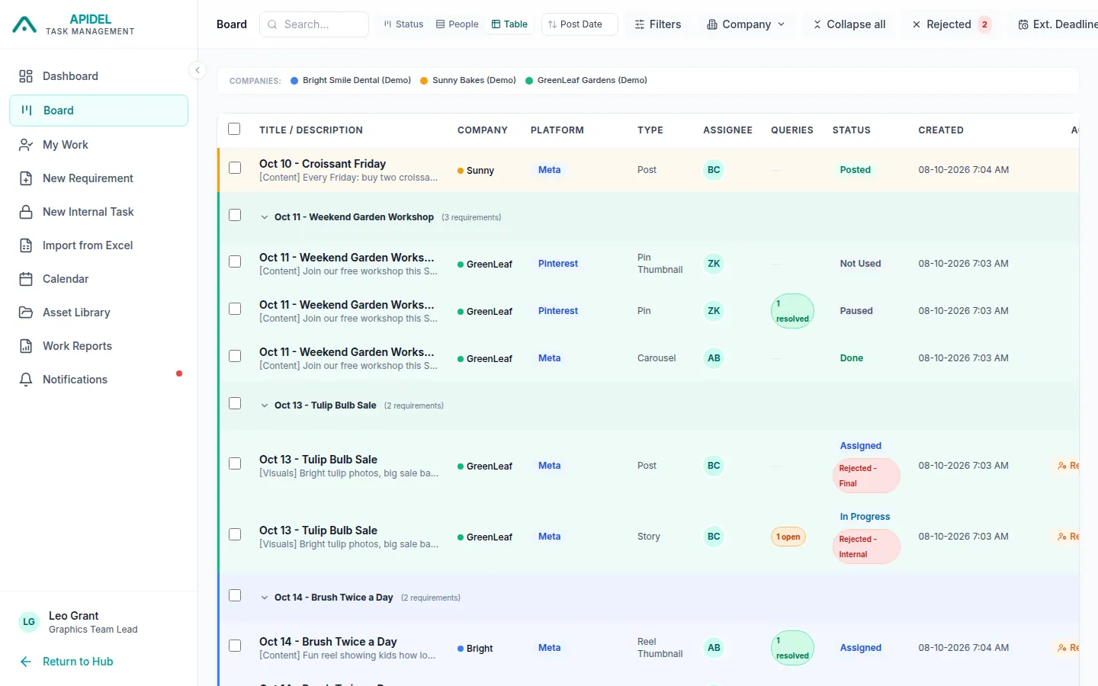Click the ZK avatar on the Pin Thumbnail row
Screen dimensions: 1098x686
[x=714, y=264]
